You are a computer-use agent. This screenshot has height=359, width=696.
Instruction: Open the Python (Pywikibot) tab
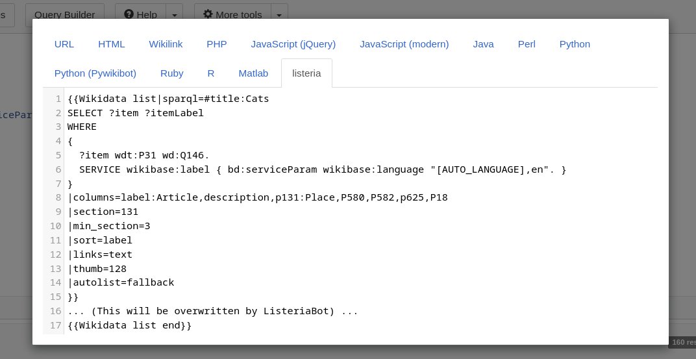point(95,73)
